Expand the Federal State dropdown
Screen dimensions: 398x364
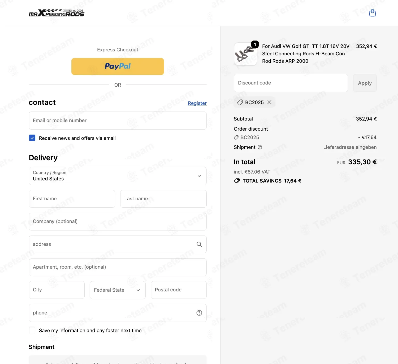[x=118, y=290]
